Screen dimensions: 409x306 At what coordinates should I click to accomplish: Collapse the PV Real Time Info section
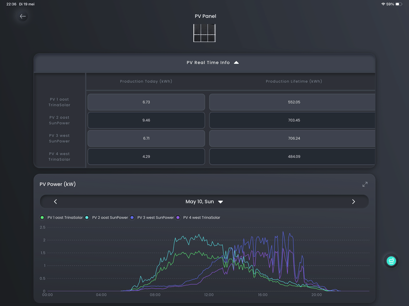tap(236, 62)
